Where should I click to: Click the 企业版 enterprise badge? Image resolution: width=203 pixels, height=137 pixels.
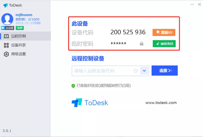[8, 28]
